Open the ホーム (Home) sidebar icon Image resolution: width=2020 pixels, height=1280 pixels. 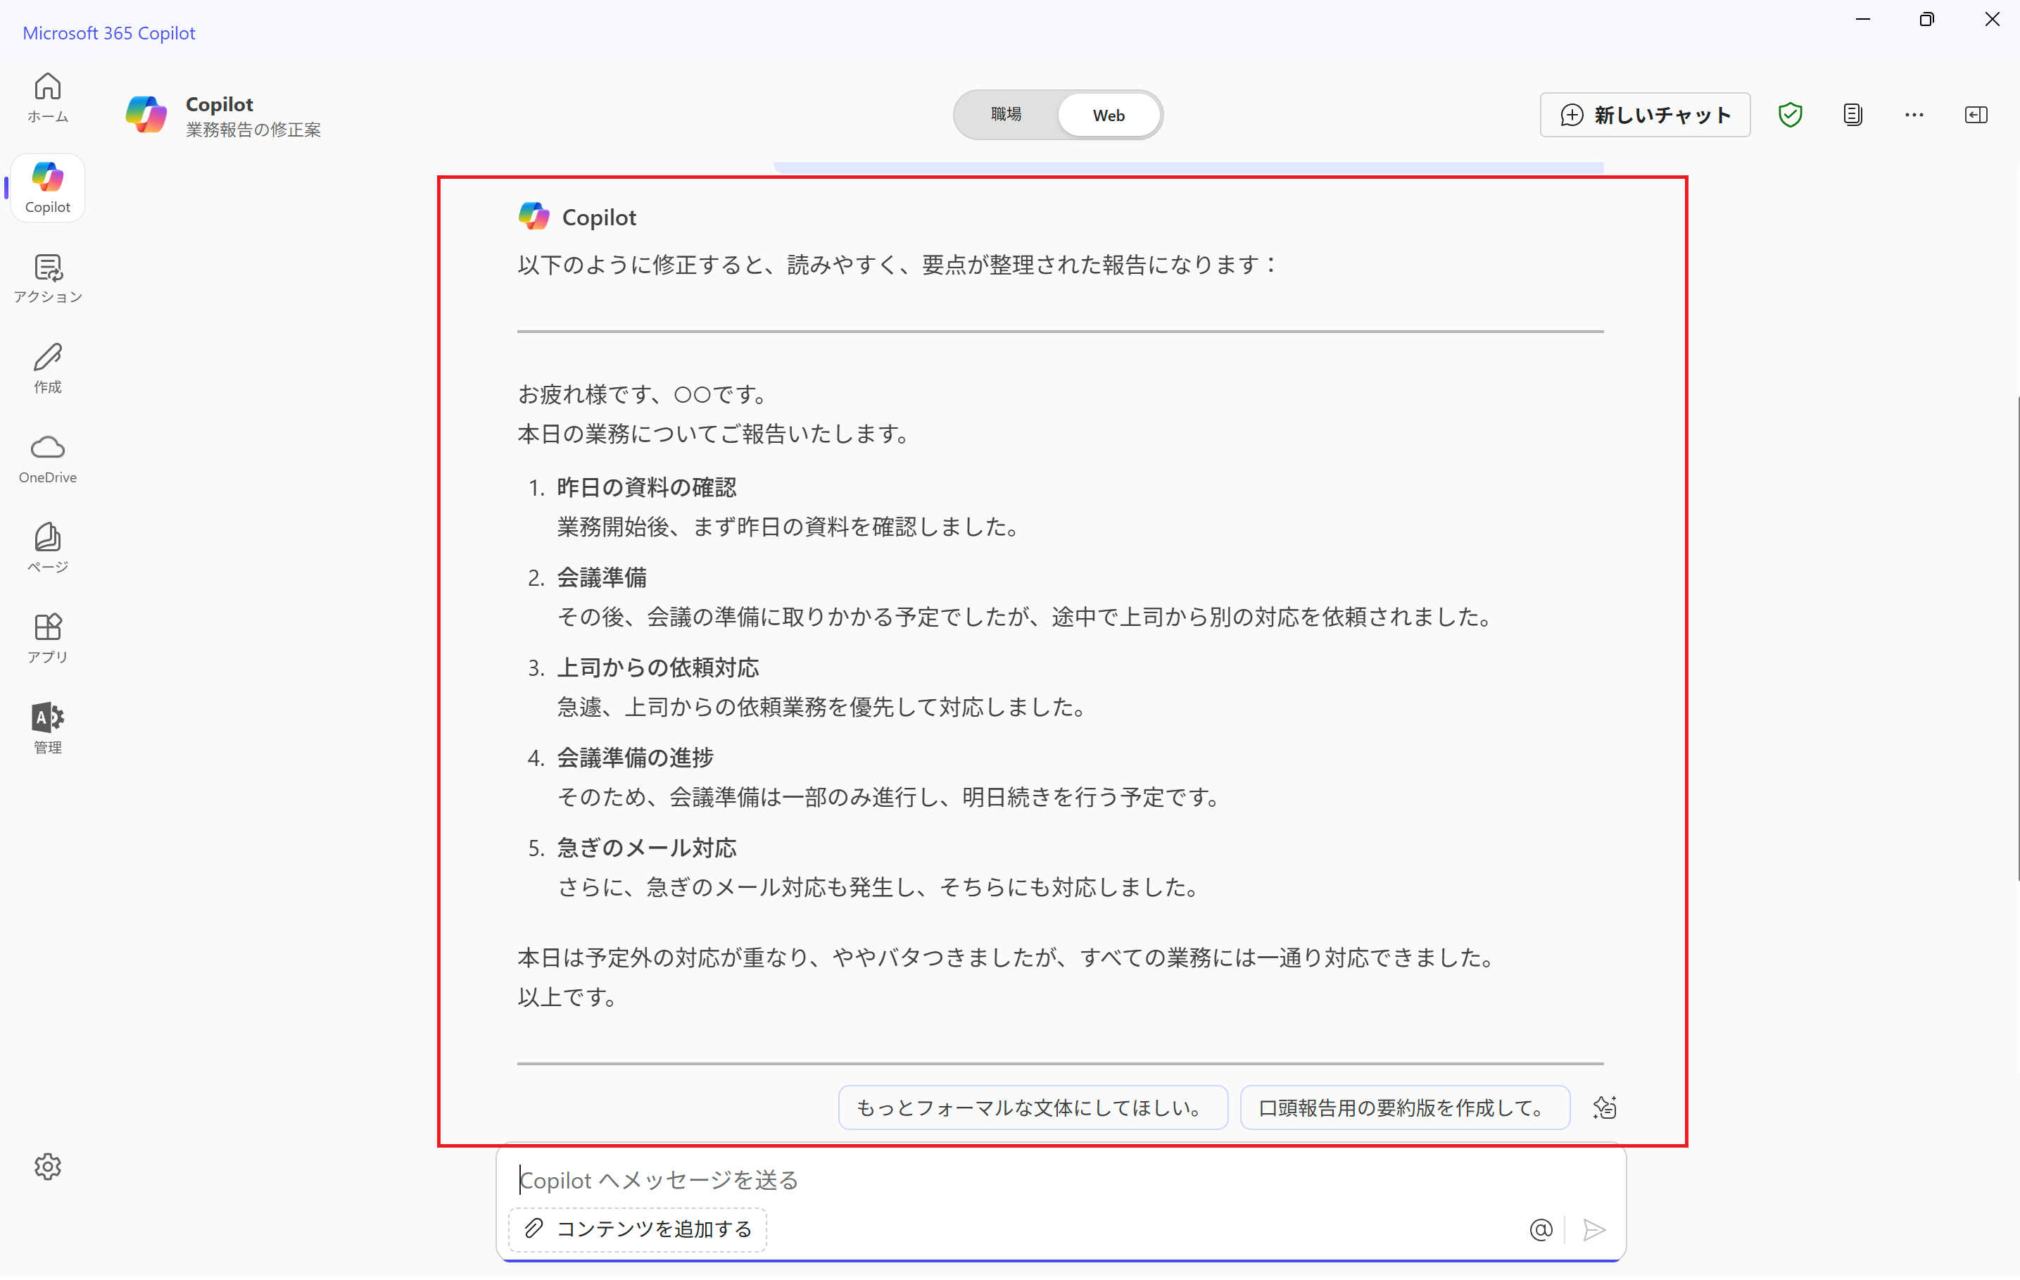[48, 97]
